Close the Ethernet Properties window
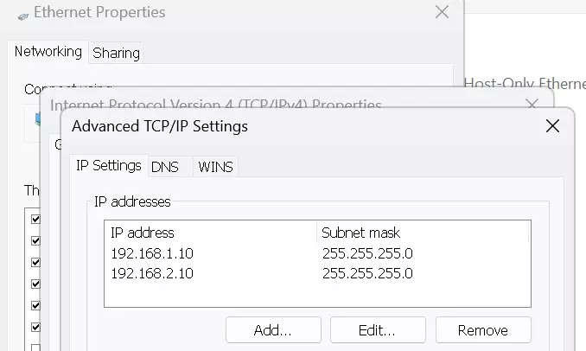 [442, 12]
